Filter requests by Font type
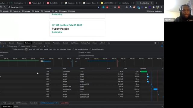 pyautogui.click(x=50, y=49)
